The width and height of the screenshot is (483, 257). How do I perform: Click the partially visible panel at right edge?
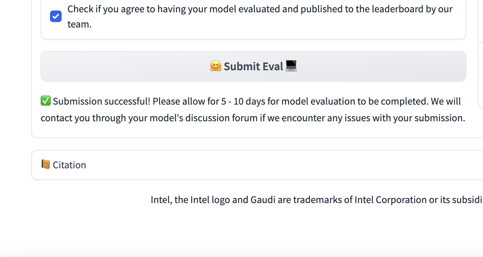pyautogui.click(x=481, y=72)
